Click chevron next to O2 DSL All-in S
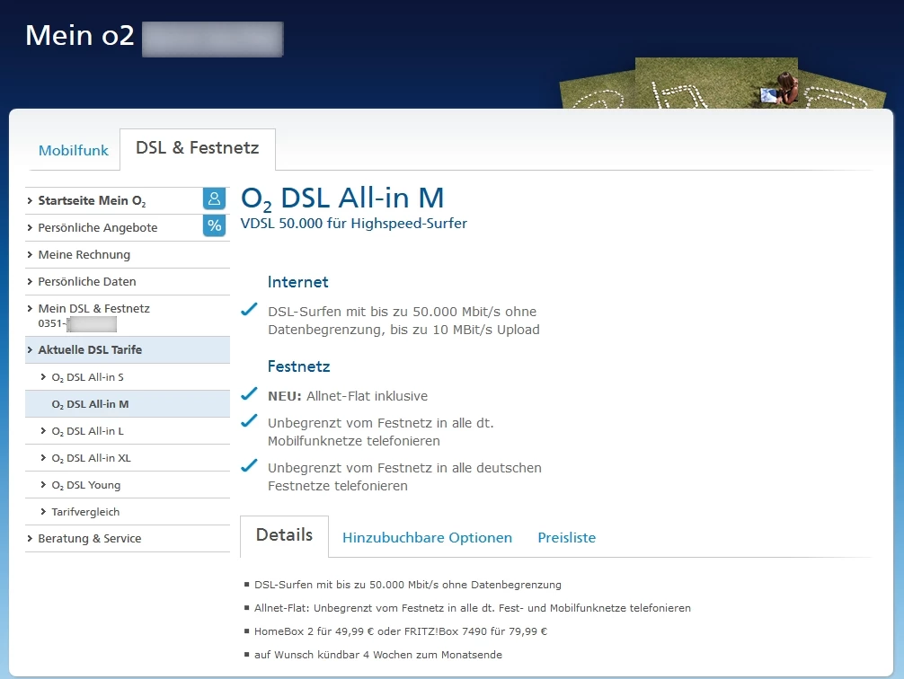The image size is (904, 679). 43,377
